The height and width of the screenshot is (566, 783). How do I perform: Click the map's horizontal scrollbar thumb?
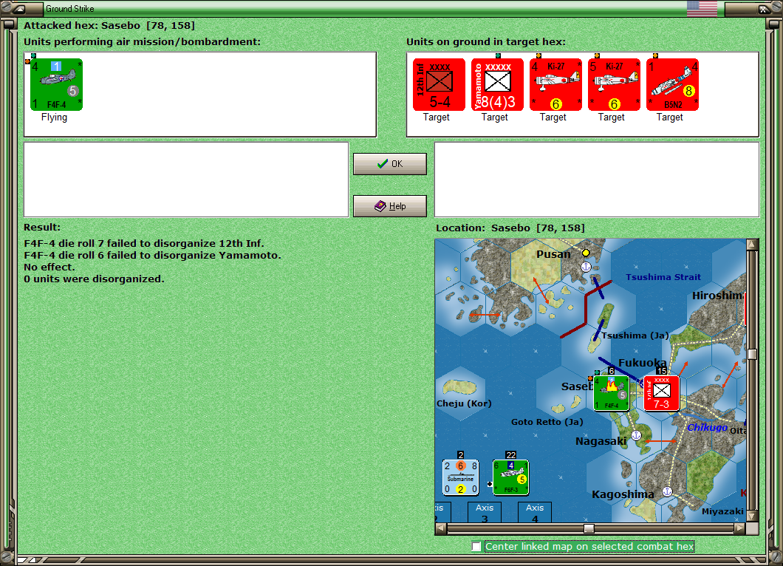589,528
